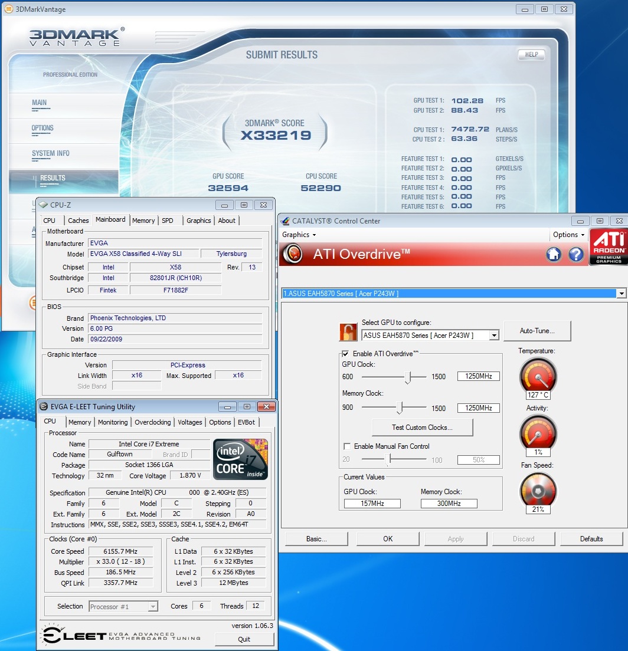Screen dimensions: 628x651
Task: Open 3DMark SYSTEM INFO section
Action: pyautogui.click(x=51, y=153)
